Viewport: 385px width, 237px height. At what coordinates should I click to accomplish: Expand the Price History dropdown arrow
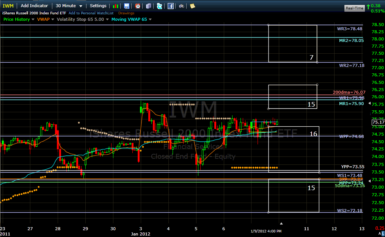33,19
